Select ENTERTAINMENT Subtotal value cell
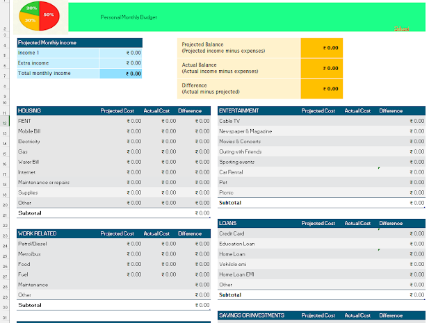The height and width of the screenshot is (323, 445). 417,203
